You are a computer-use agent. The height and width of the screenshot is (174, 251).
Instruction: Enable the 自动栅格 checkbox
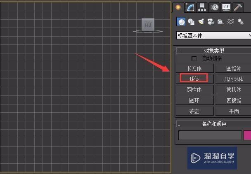click(x=194, y=58)
